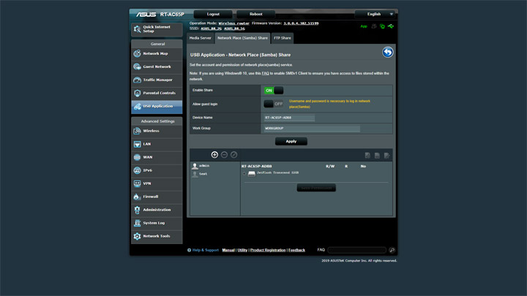Click the gray printer status icon

(x=374, y=26)
